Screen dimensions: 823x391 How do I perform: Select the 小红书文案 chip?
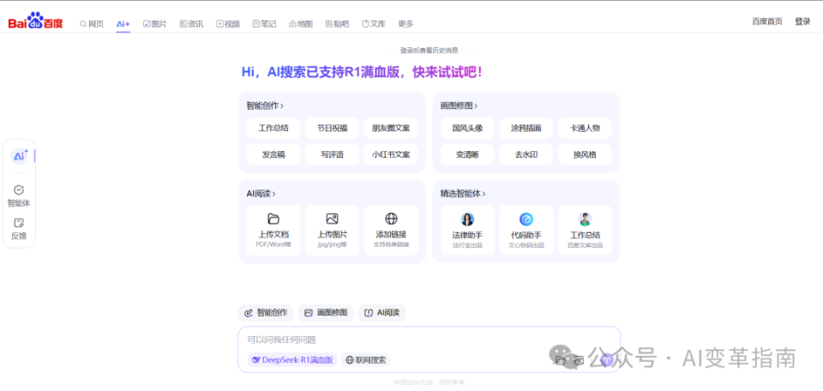[x=391, y=155]
